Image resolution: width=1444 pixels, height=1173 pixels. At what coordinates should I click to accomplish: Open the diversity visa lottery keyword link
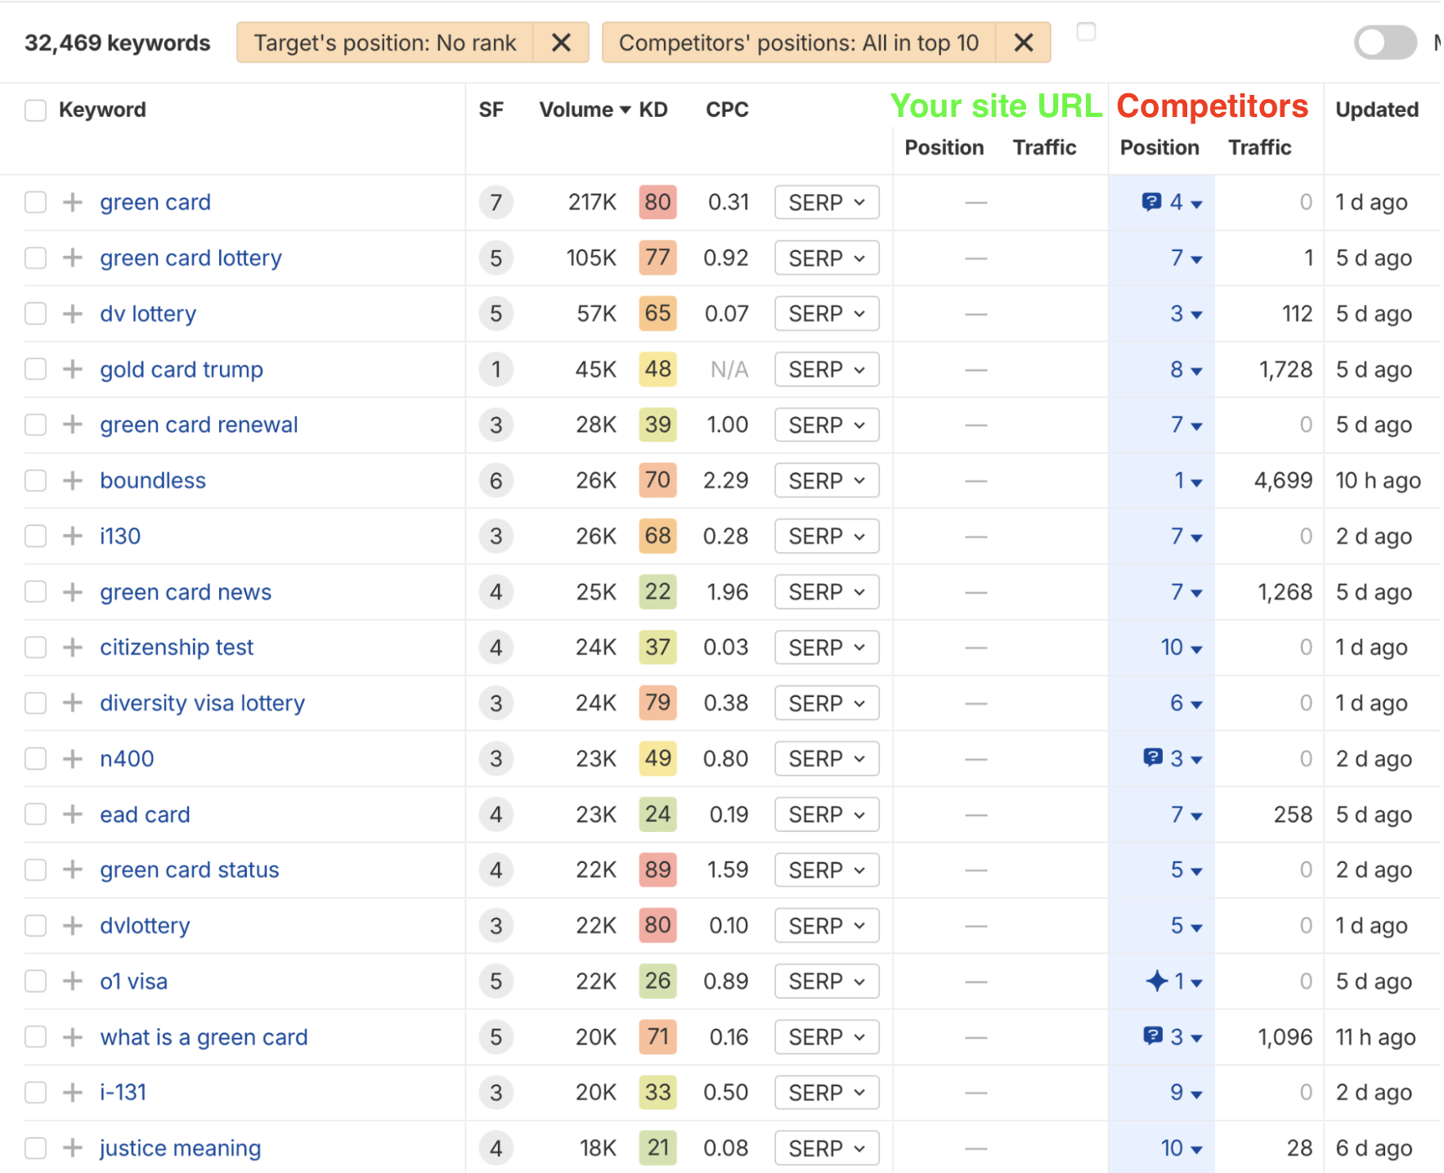[x=202, y=703]
